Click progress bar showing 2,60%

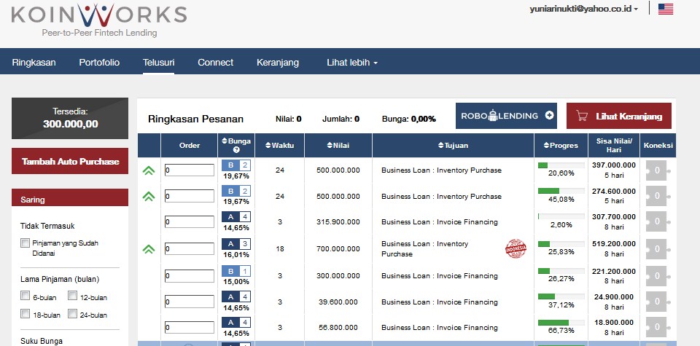pyautogui.click(x=561, y=216)
